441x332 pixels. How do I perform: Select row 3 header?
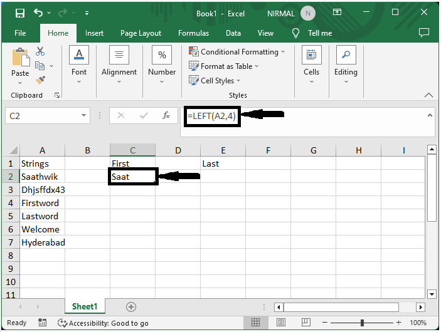click(11, 190)
